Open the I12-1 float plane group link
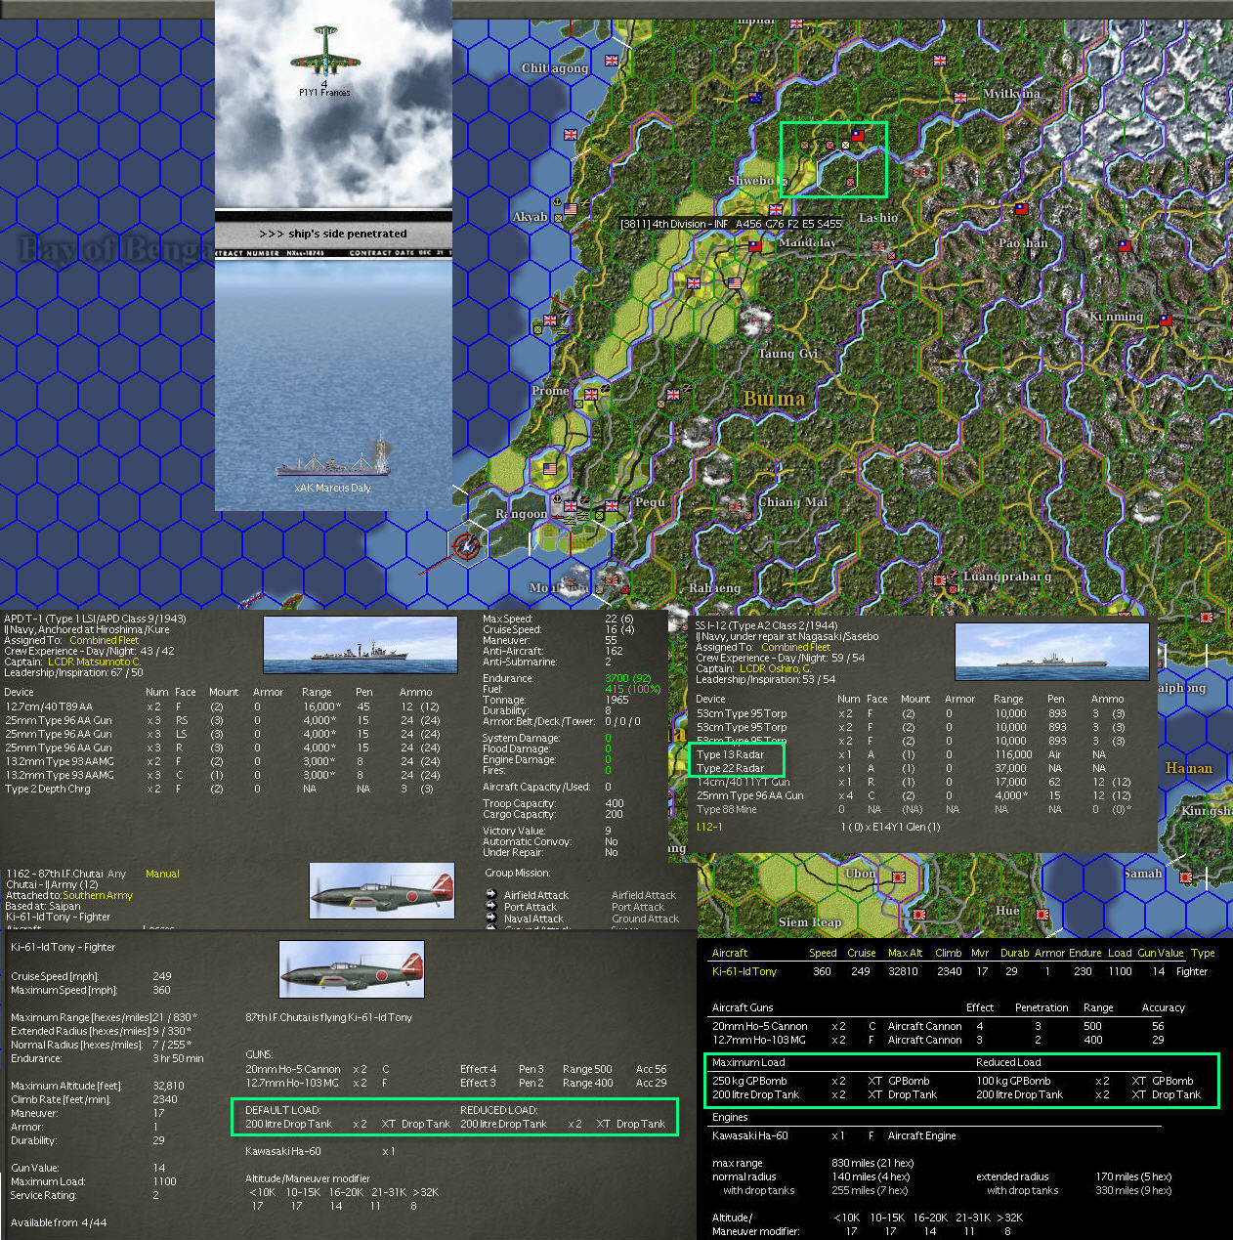Viewport: 1233px width, 1240px height. (709, 827)
